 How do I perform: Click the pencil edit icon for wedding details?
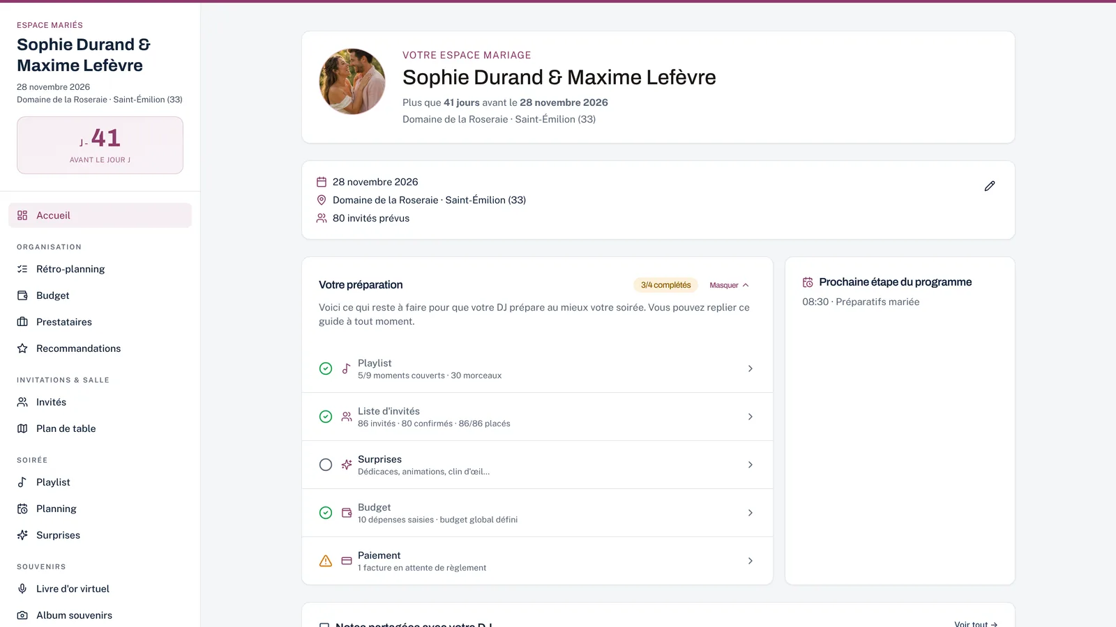(x=989, y=186)
